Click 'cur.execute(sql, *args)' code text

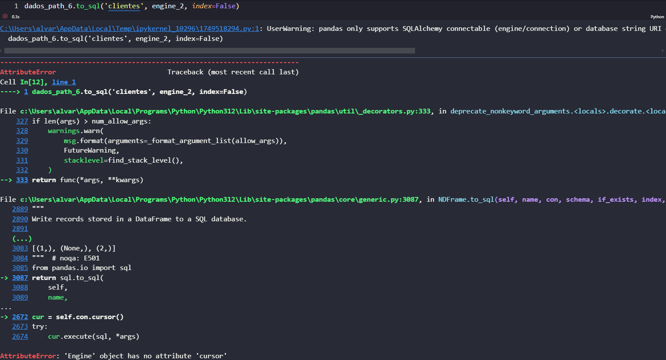point(94,337)
